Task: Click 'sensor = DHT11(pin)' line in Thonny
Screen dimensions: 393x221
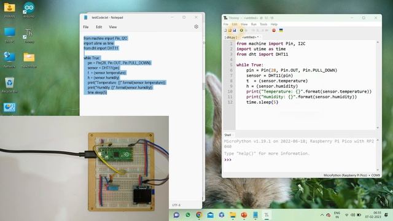Action: pos(270,76)
